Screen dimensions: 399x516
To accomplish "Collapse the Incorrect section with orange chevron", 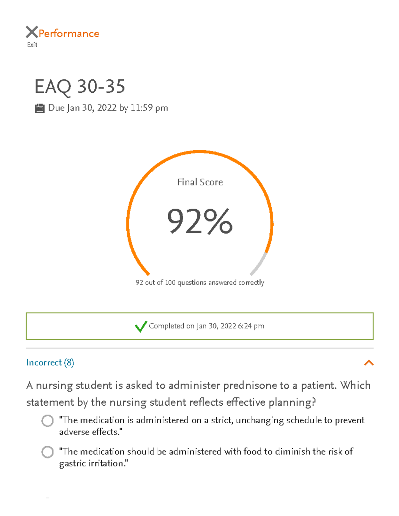I will (369, 363).
